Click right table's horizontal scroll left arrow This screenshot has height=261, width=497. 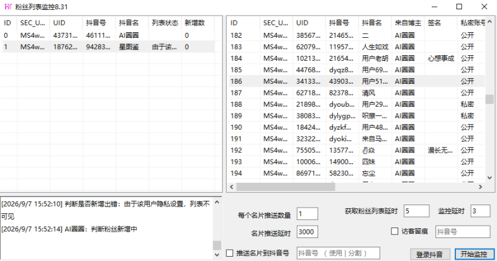(232, 187)
